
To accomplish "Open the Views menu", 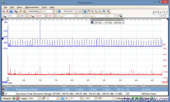I will click(19, 7).
